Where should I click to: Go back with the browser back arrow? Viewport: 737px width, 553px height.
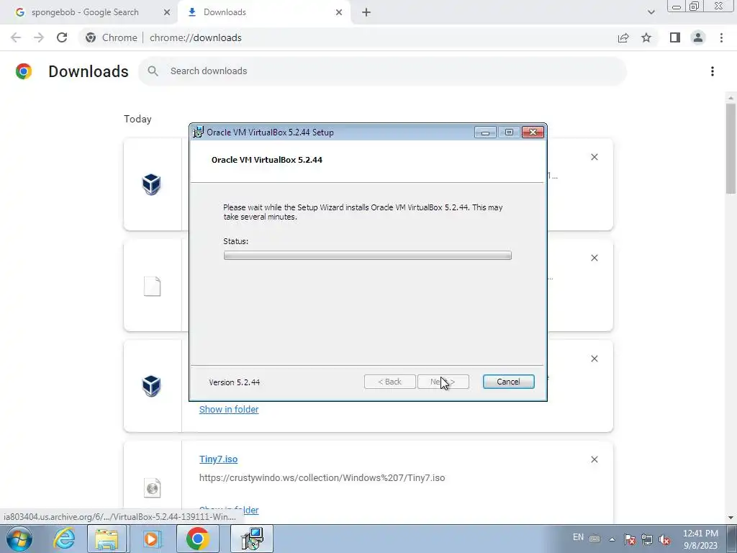point(16,37)
